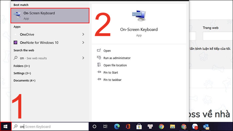Click the OneNote for Windows 10 icon
Image resolution: width=233 pixels, height=131 pixels.
15,43
